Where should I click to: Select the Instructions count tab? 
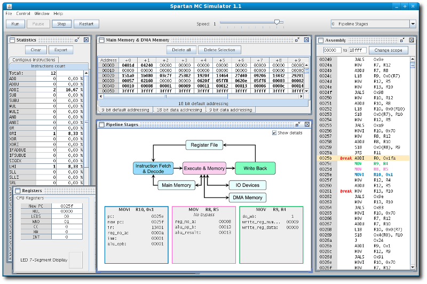click(x=48, y=66)
